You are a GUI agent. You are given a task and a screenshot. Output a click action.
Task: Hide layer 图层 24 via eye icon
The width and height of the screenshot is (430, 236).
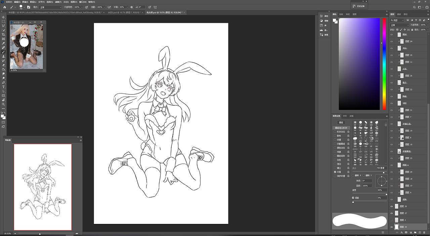point(391,41)
